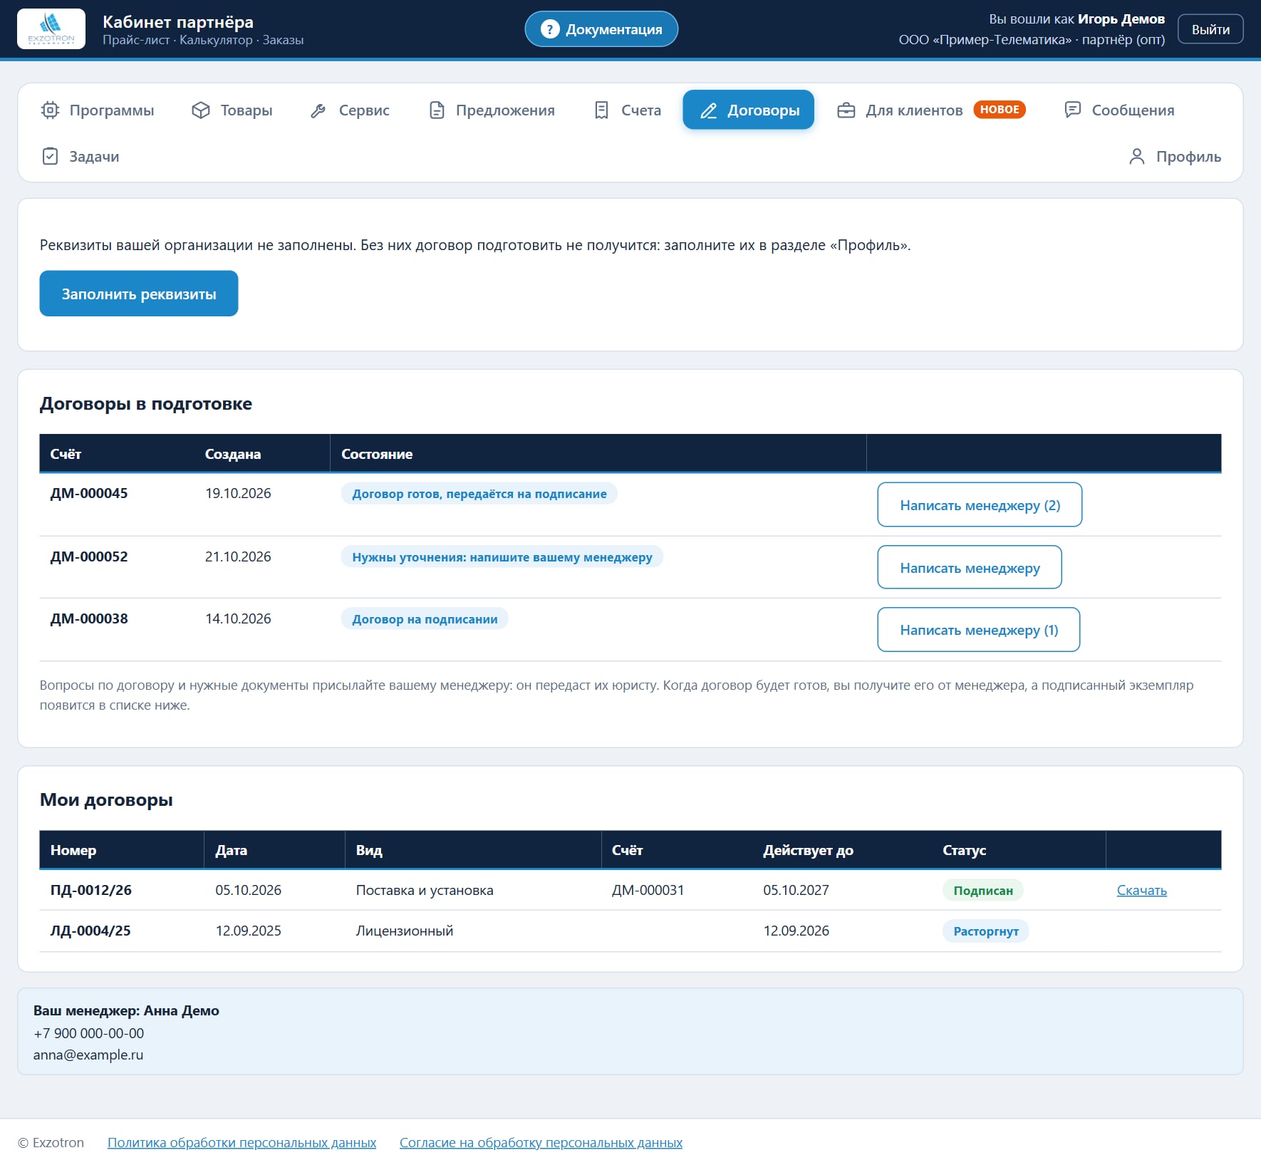Click the Exzotron logo

pyautogui.click(x=51, y=29)
